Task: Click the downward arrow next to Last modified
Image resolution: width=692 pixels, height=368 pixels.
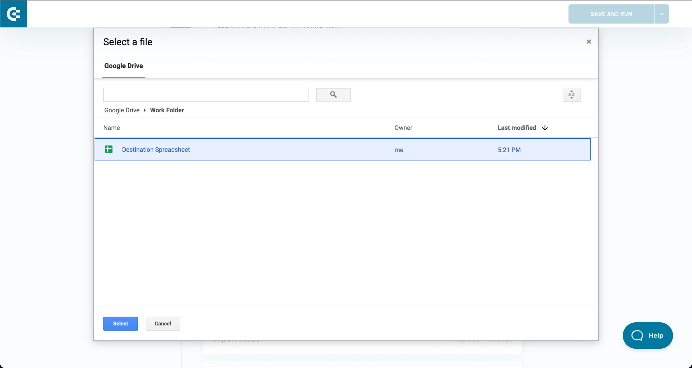Action: coord(545,128)
